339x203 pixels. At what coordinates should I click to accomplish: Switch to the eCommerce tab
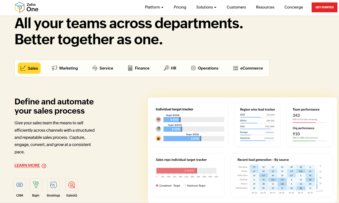click(x=248, y=68)
